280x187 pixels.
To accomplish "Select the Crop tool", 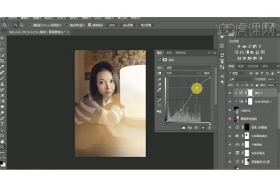I will [x=2, y=61].
